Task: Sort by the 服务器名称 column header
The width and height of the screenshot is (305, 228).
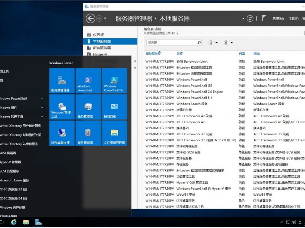Action: pyautogui.click(x=153, y=53)
